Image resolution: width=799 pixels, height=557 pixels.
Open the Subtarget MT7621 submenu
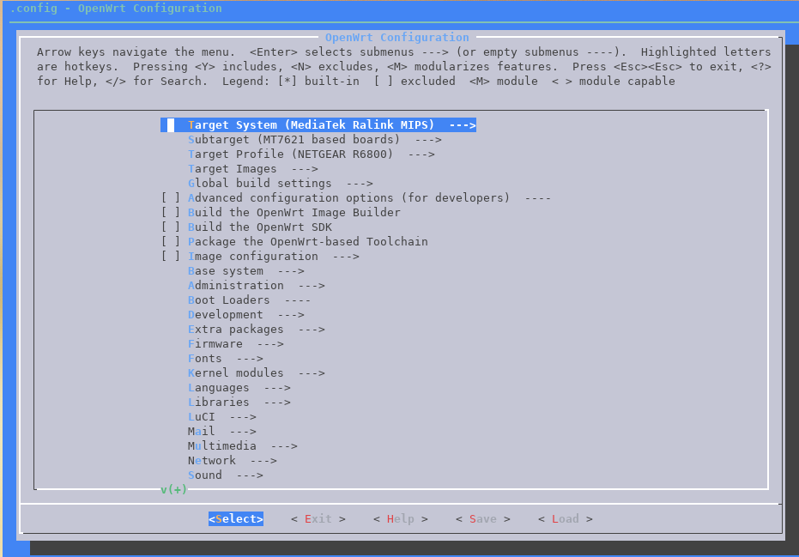[314, 140]
